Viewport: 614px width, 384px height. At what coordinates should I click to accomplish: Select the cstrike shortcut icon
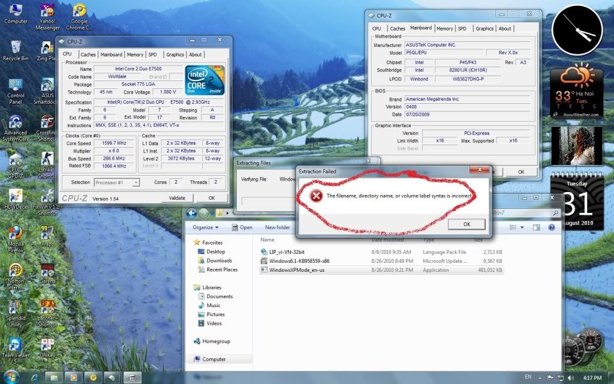(x=47, y=166)
